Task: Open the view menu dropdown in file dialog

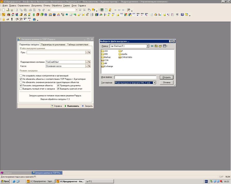Action: [165, 46]
